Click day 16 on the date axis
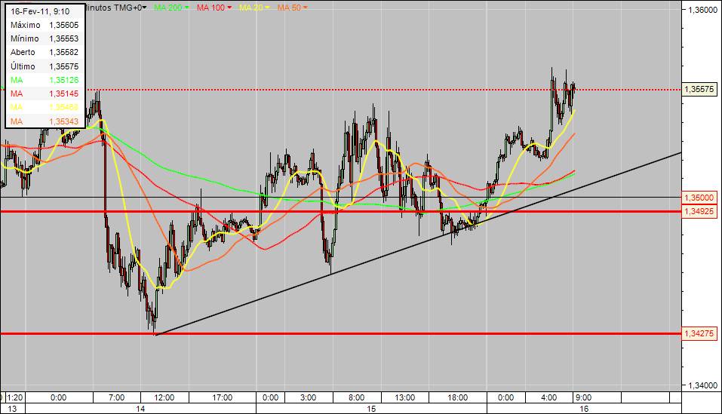The height and width of the screenshot is (414, 722). pyautogui.click(x=584, y=409)
